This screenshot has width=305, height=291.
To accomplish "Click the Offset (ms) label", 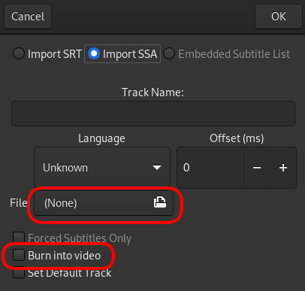I will click(237, 138).
